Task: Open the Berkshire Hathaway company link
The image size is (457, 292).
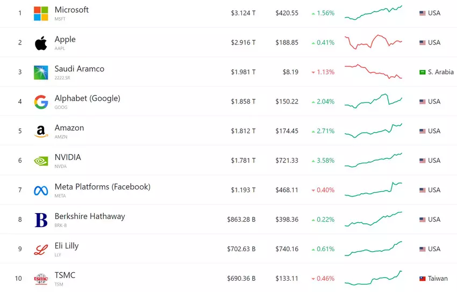Action: 89,217
